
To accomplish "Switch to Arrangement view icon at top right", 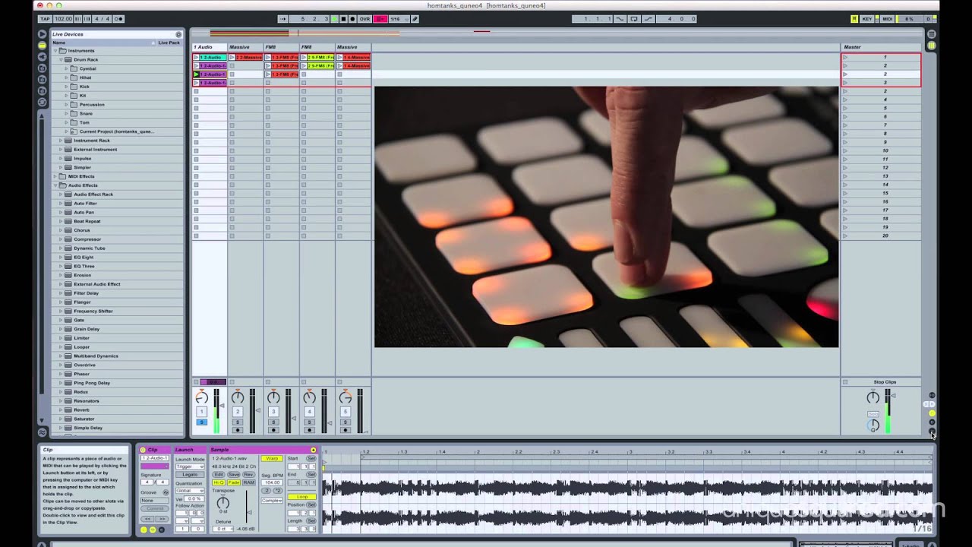I will pyautogui.click(x=932, y=34).
